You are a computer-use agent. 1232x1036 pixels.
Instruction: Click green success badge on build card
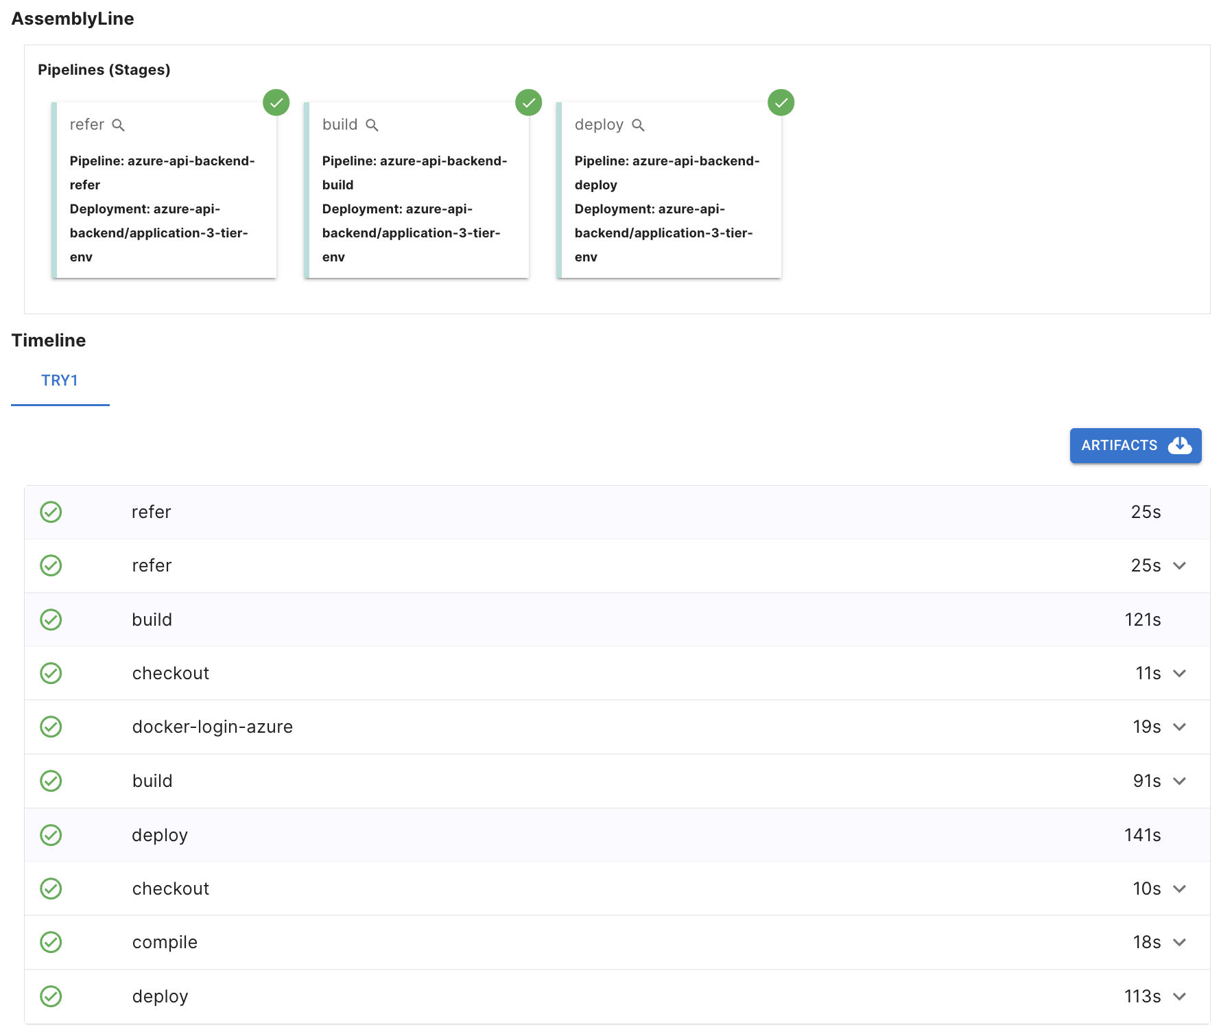point(528,103)
